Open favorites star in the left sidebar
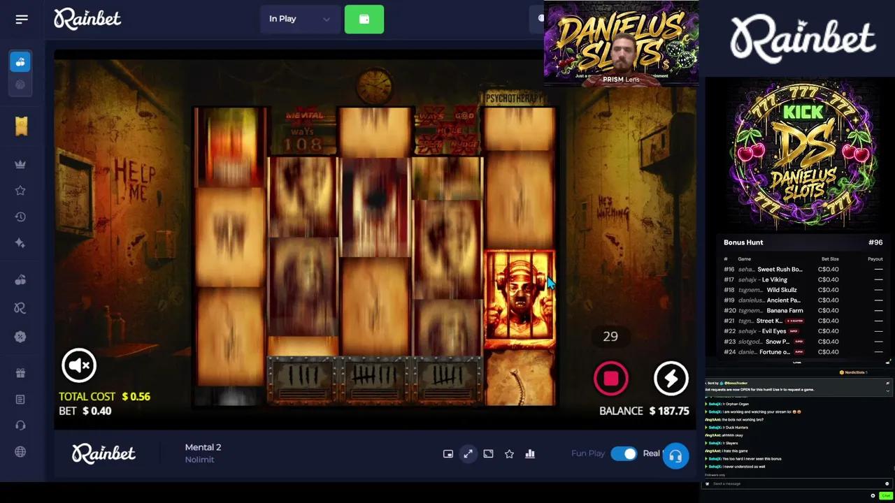The width and height of the screenshot is (895, 503). coord(20,191)
